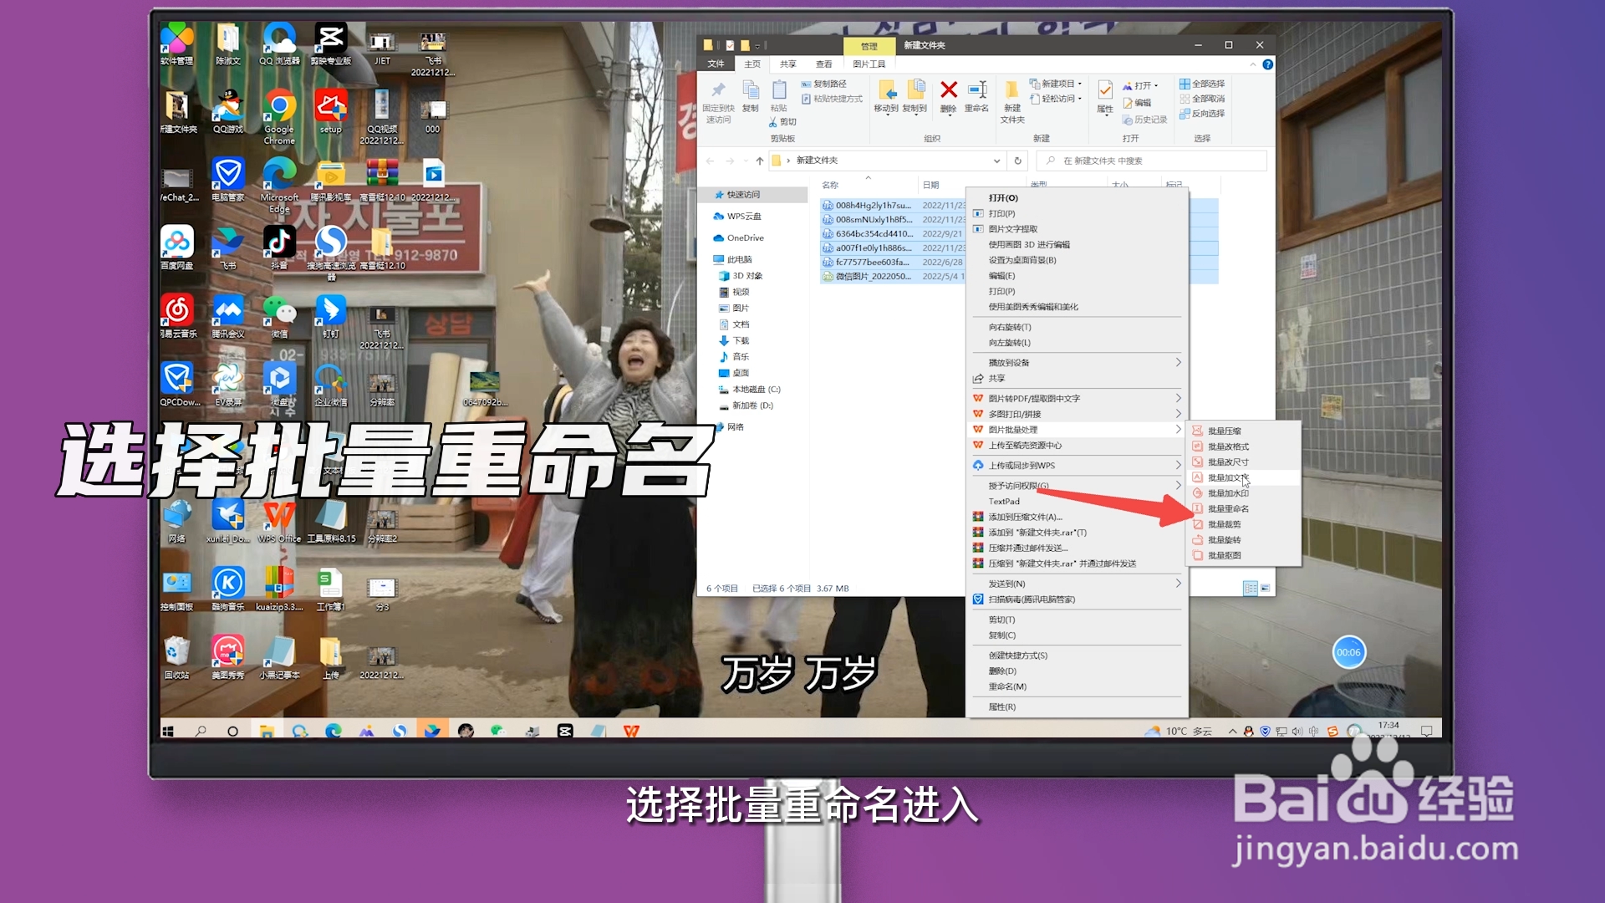Screen dimensions: 1605x903
Task: Open the 文件 menu tab
Action: [x=716, y=64]
